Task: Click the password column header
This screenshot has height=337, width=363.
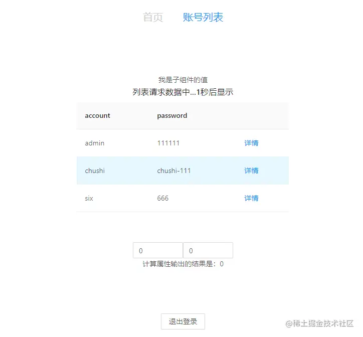Action: coord(172,115)
